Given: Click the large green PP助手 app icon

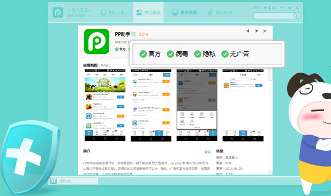Looking at the screenshot, I should coord(97,41).
